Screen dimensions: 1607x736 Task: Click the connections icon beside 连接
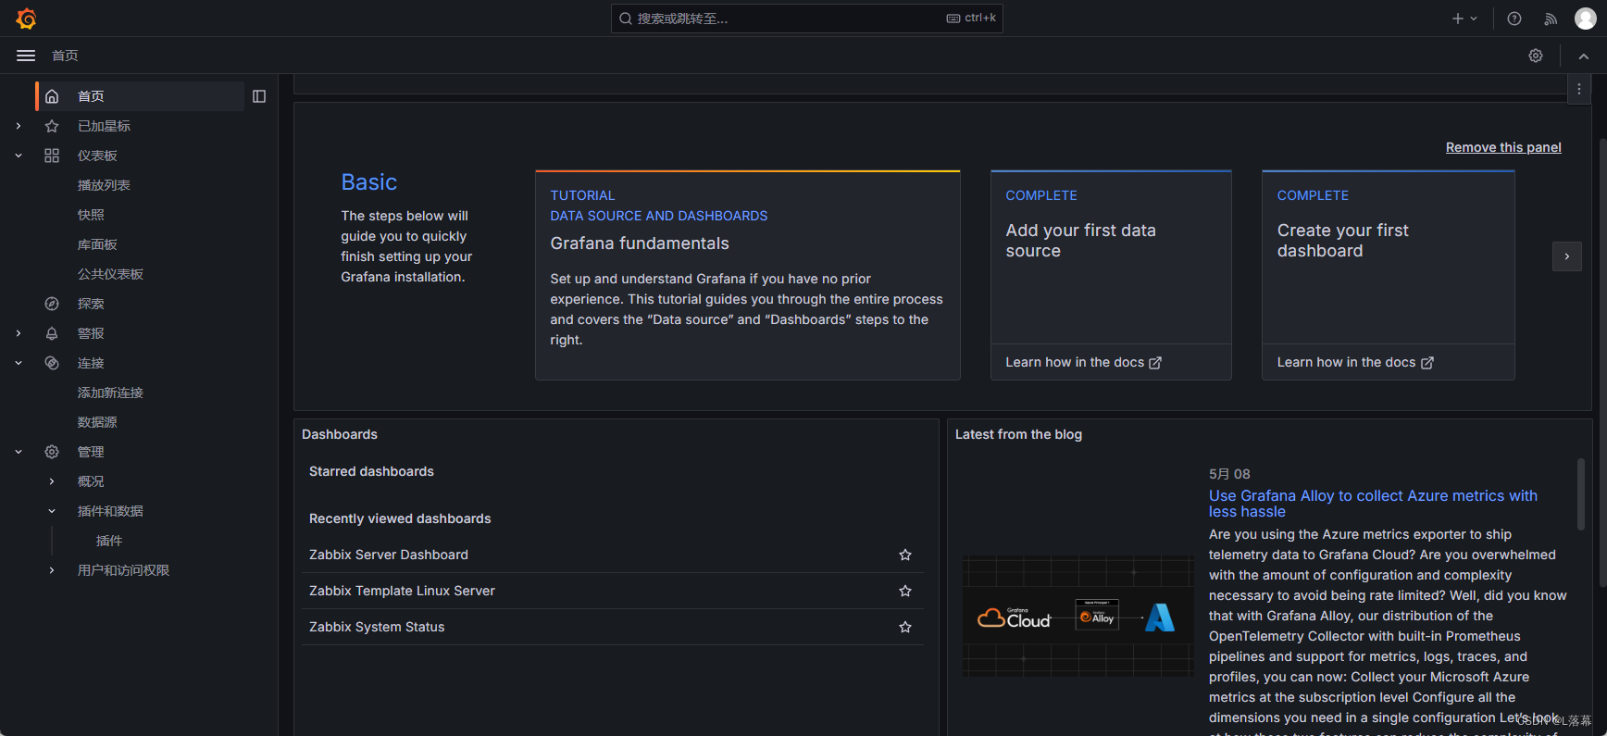[x=52, y=363]
